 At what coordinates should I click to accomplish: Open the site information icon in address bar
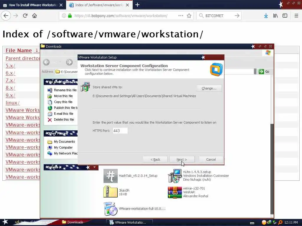click(64, 16)
